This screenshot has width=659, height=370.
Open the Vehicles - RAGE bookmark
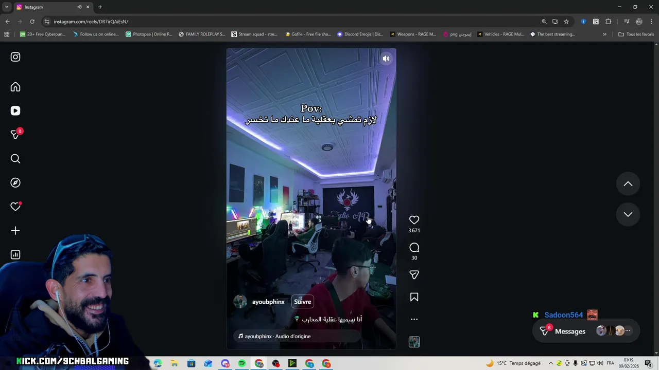(x=500, y=34)
